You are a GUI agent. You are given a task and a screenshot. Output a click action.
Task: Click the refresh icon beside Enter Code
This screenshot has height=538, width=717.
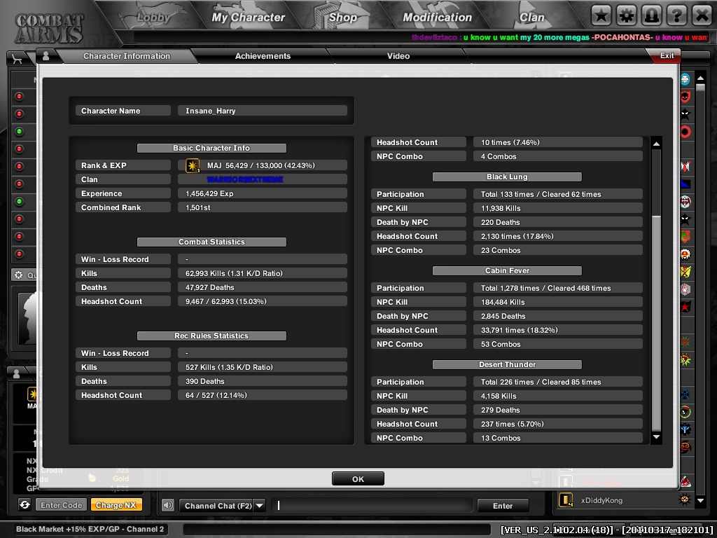click(25, 504)
